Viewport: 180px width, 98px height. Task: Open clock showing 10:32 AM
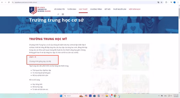click(176, 96)
